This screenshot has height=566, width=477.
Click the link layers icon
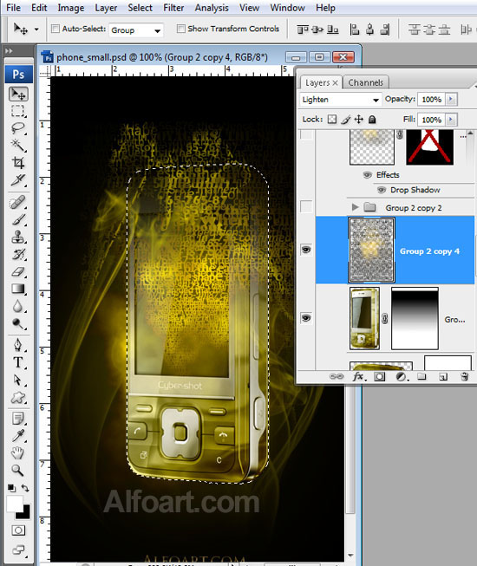[x=337, y=376]
